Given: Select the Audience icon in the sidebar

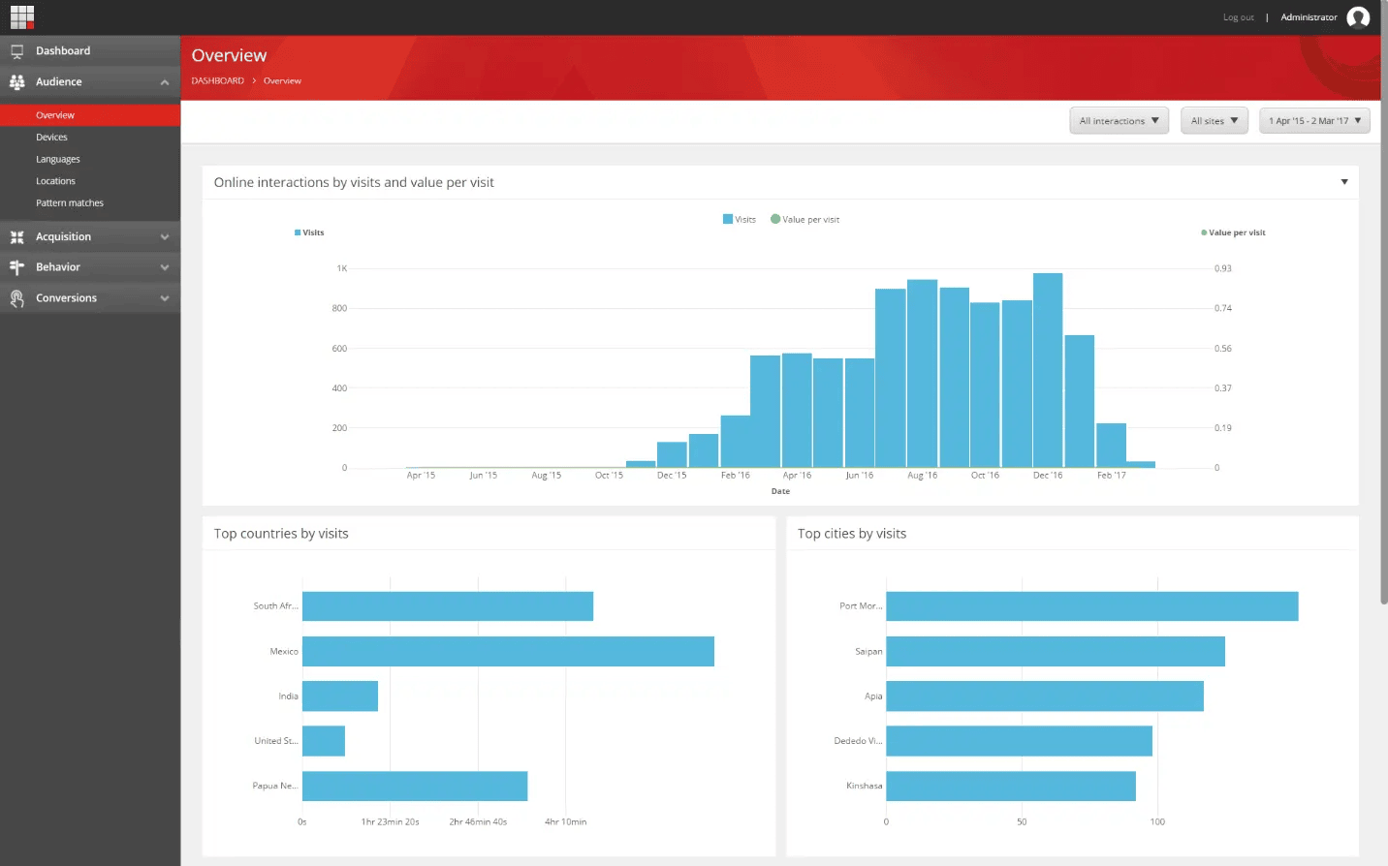Looking at the screenshot, I should [16, 81].
